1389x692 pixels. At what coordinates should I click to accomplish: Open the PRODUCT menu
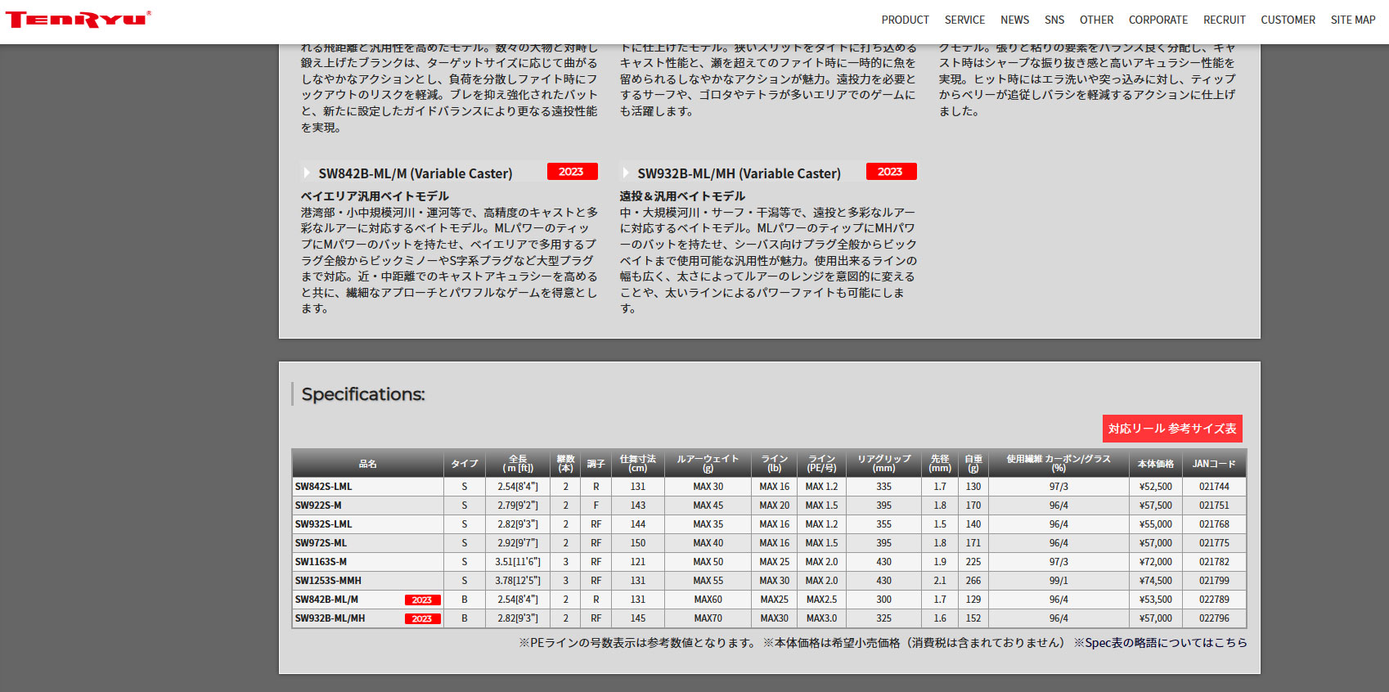point(905,20)
